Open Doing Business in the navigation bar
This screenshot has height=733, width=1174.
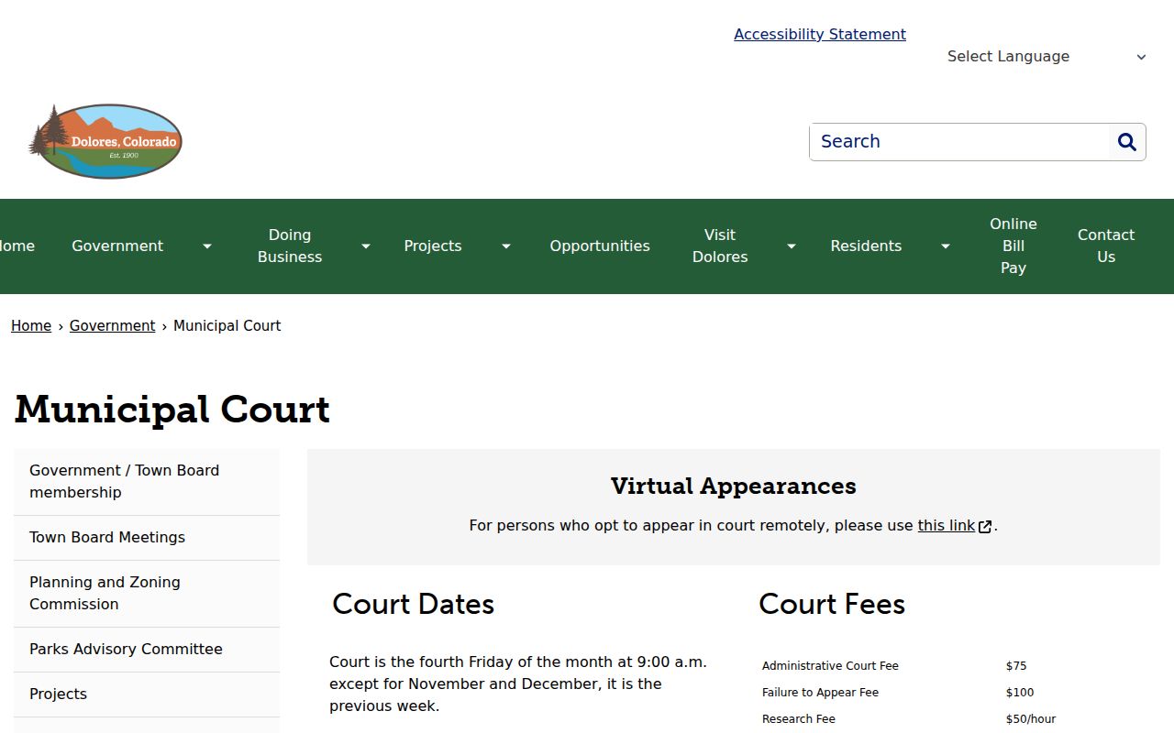pyautogui.click(x=290, y=246)
